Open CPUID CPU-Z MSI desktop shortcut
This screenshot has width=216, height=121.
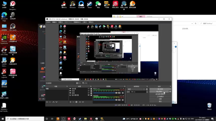(4, 51)
